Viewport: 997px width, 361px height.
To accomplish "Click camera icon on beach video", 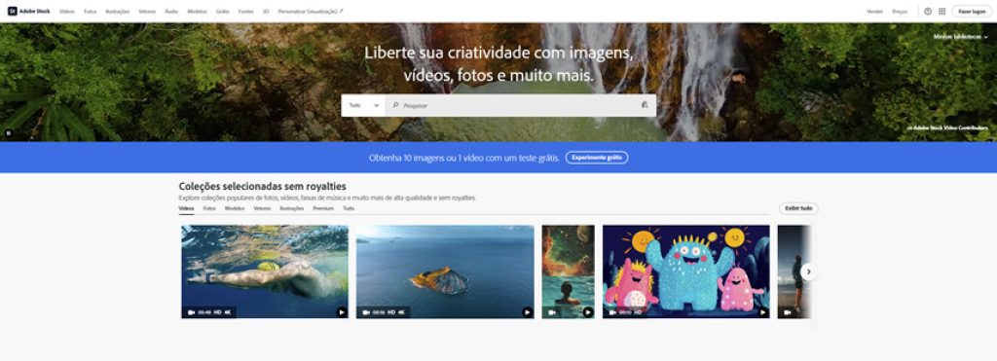I will tap(787, 312).
